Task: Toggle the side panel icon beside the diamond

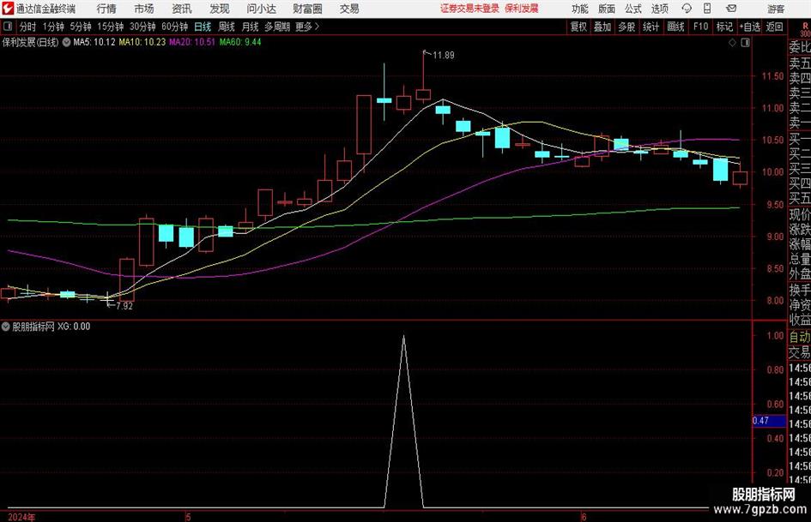Action: coord(745,43)
